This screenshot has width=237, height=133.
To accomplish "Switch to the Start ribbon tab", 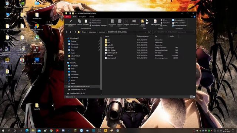I will pos(74,17).
